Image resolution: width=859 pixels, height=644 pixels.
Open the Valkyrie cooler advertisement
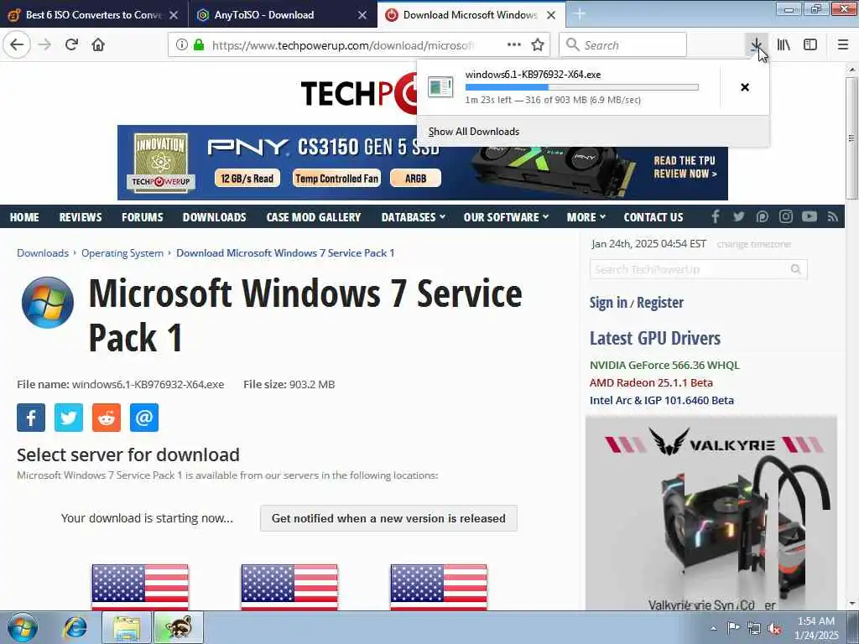(x=711, y=513)
